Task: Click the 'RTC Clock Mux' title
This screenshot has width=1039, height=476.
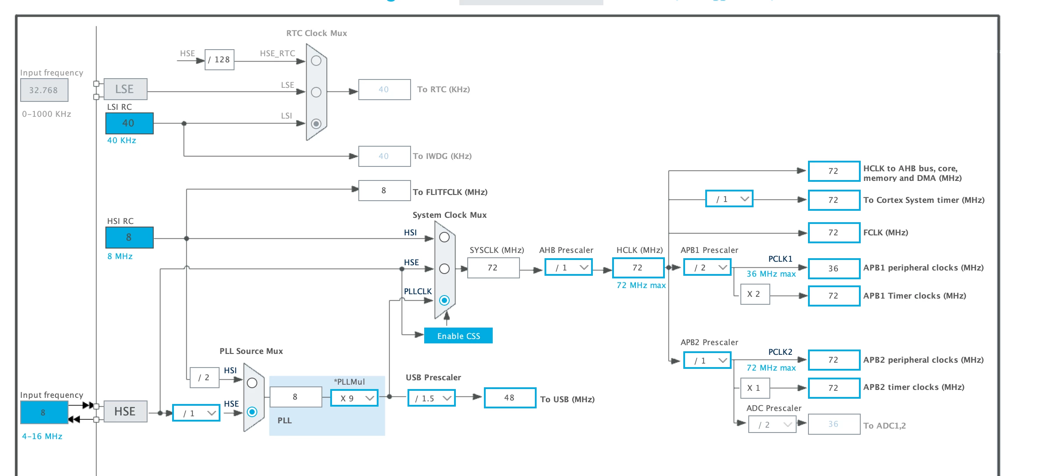Action: (317, 33)
